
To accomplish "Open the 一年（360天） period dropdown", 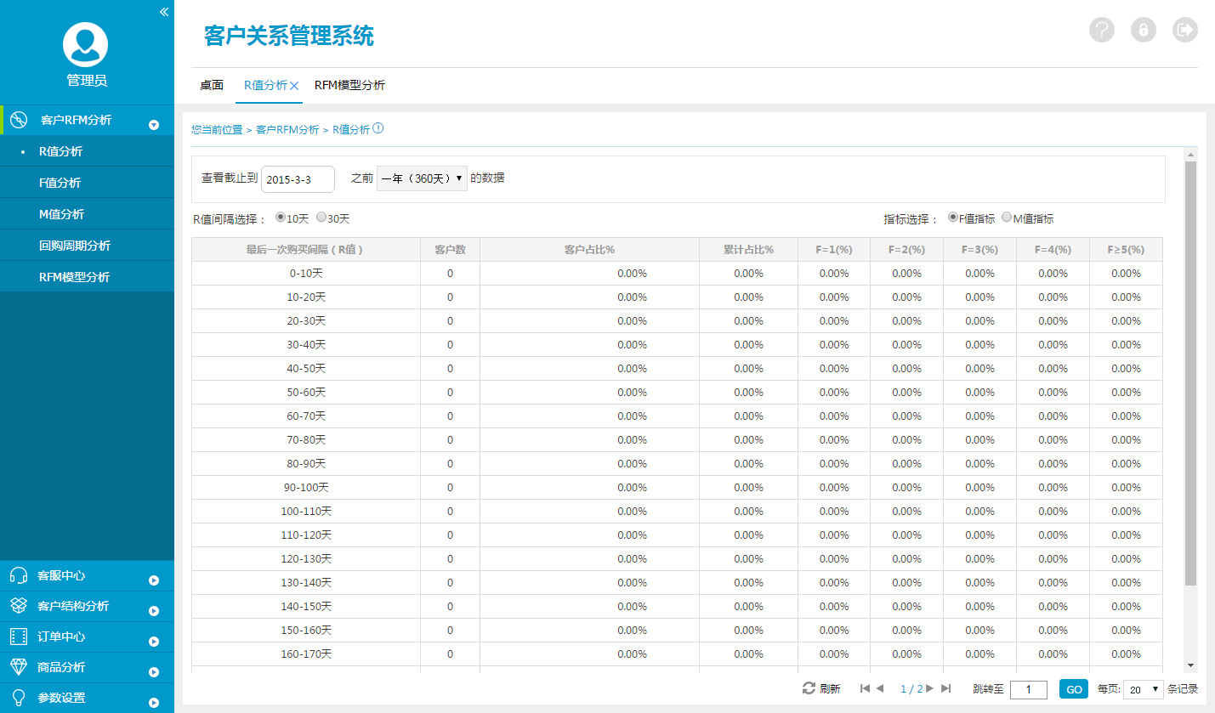I will tap(422, 178).
